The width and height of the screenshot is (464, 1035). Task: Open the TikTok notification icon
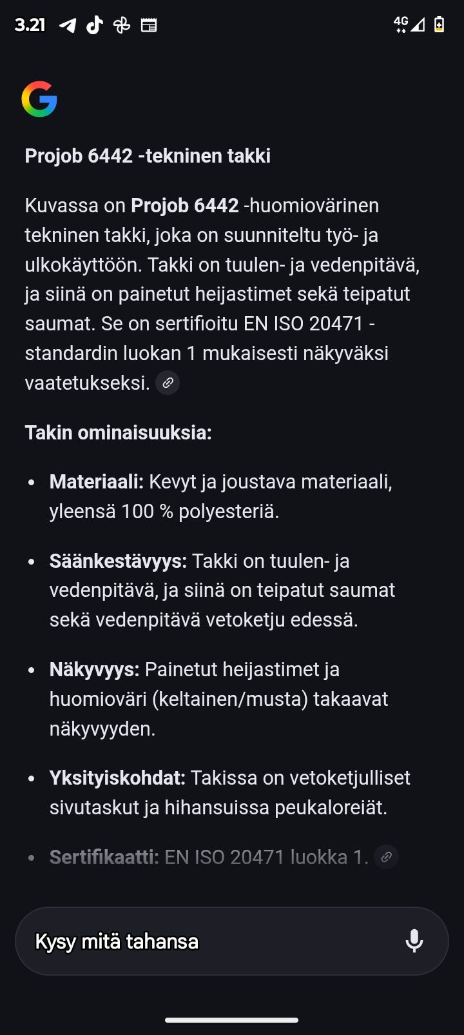(x=94, y=25)
